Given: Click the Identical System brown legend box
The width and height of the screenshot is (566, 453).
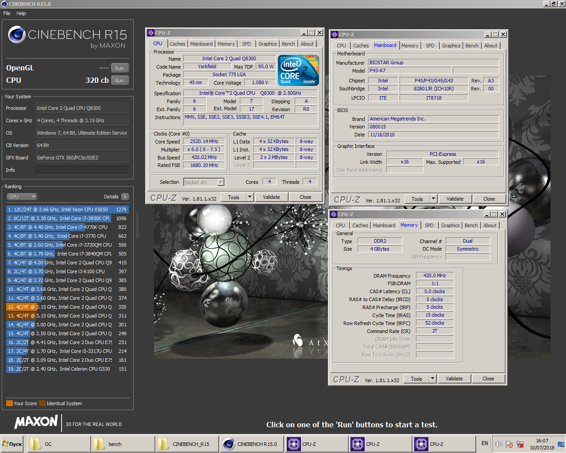Looking at the screenshot, I should click(x=42, y=403).
